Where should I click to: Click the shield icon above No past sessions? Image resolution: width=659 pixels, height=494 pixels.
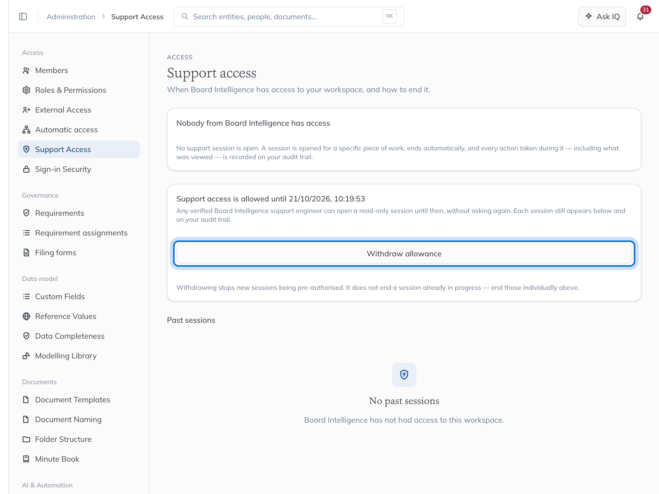coord(404,375)
